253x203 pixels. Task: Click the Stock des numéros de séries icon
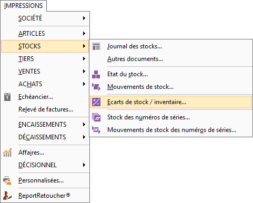click(x=96, y=117)
